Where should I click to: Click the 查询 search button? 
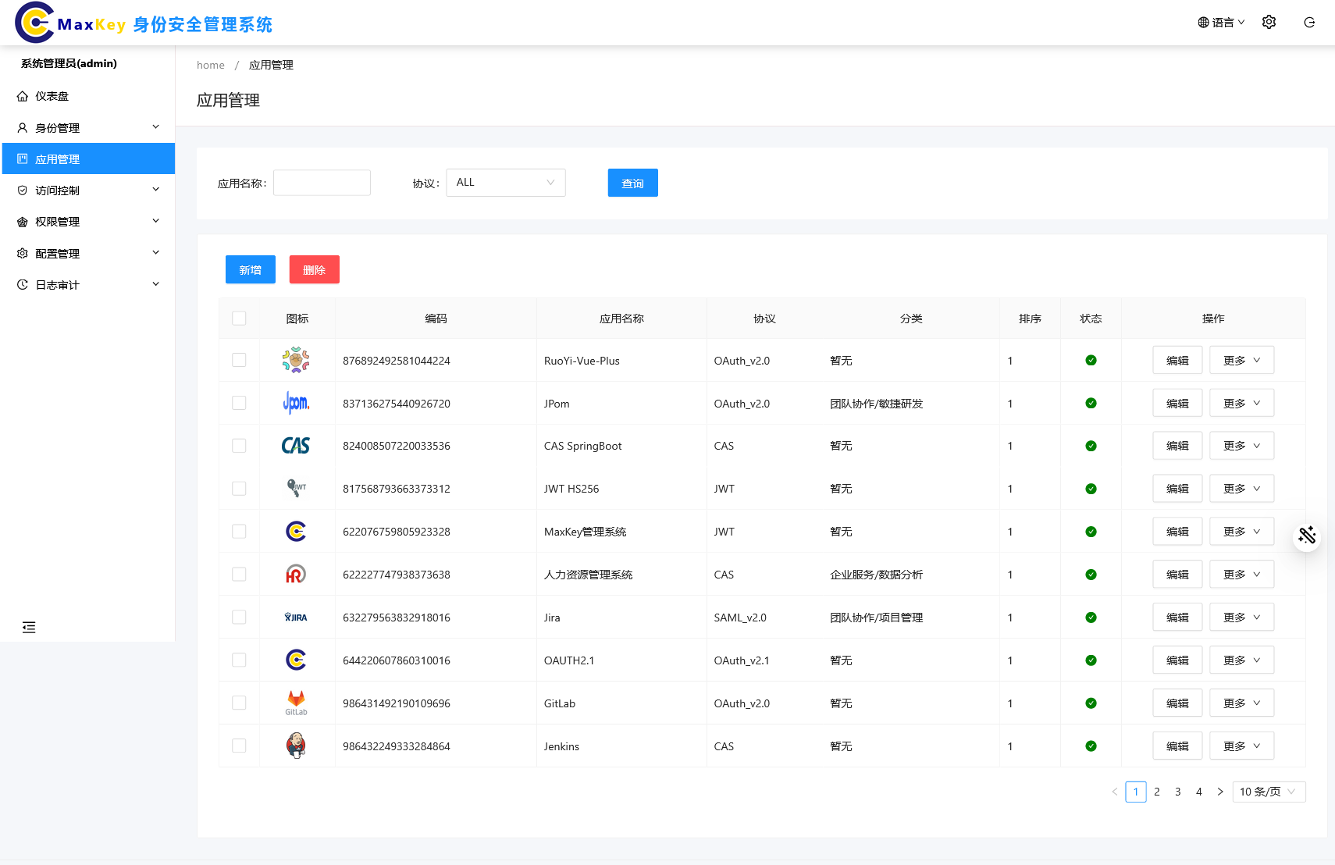tap(632, 183)
